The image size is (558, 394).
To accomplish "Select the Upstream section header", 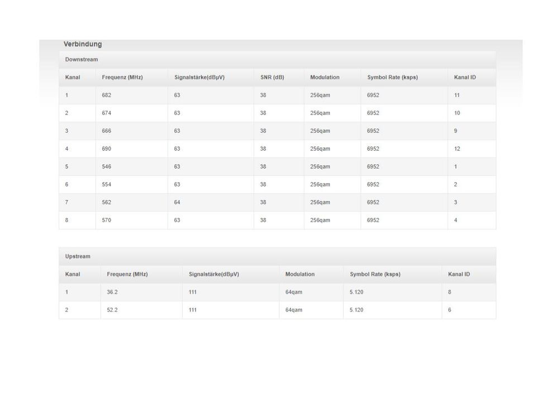I will click(x=277, y=256).
